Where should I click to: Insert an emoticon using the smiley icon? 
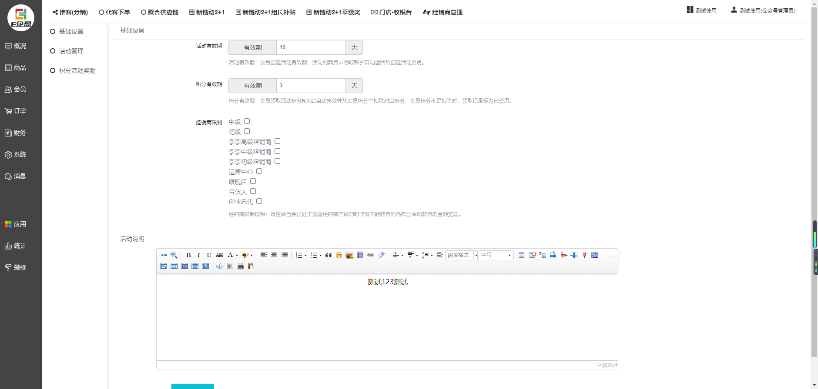click(x=339, y=255)
